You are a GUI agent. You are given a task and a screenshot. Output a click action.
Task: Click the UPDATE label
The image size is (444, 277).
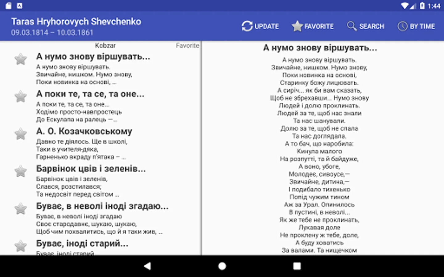(x=267, y=26)
